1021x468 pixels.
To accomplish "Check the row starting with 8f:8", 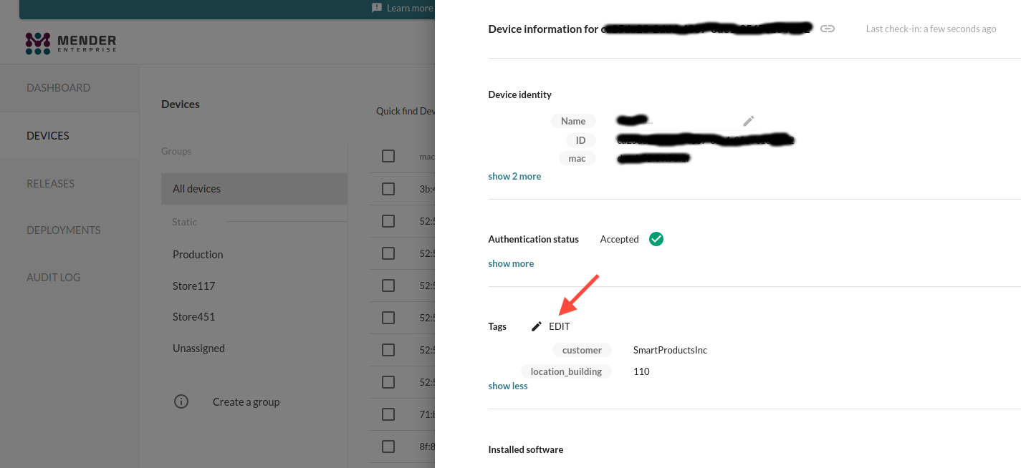I will click(x=388, y=447).
